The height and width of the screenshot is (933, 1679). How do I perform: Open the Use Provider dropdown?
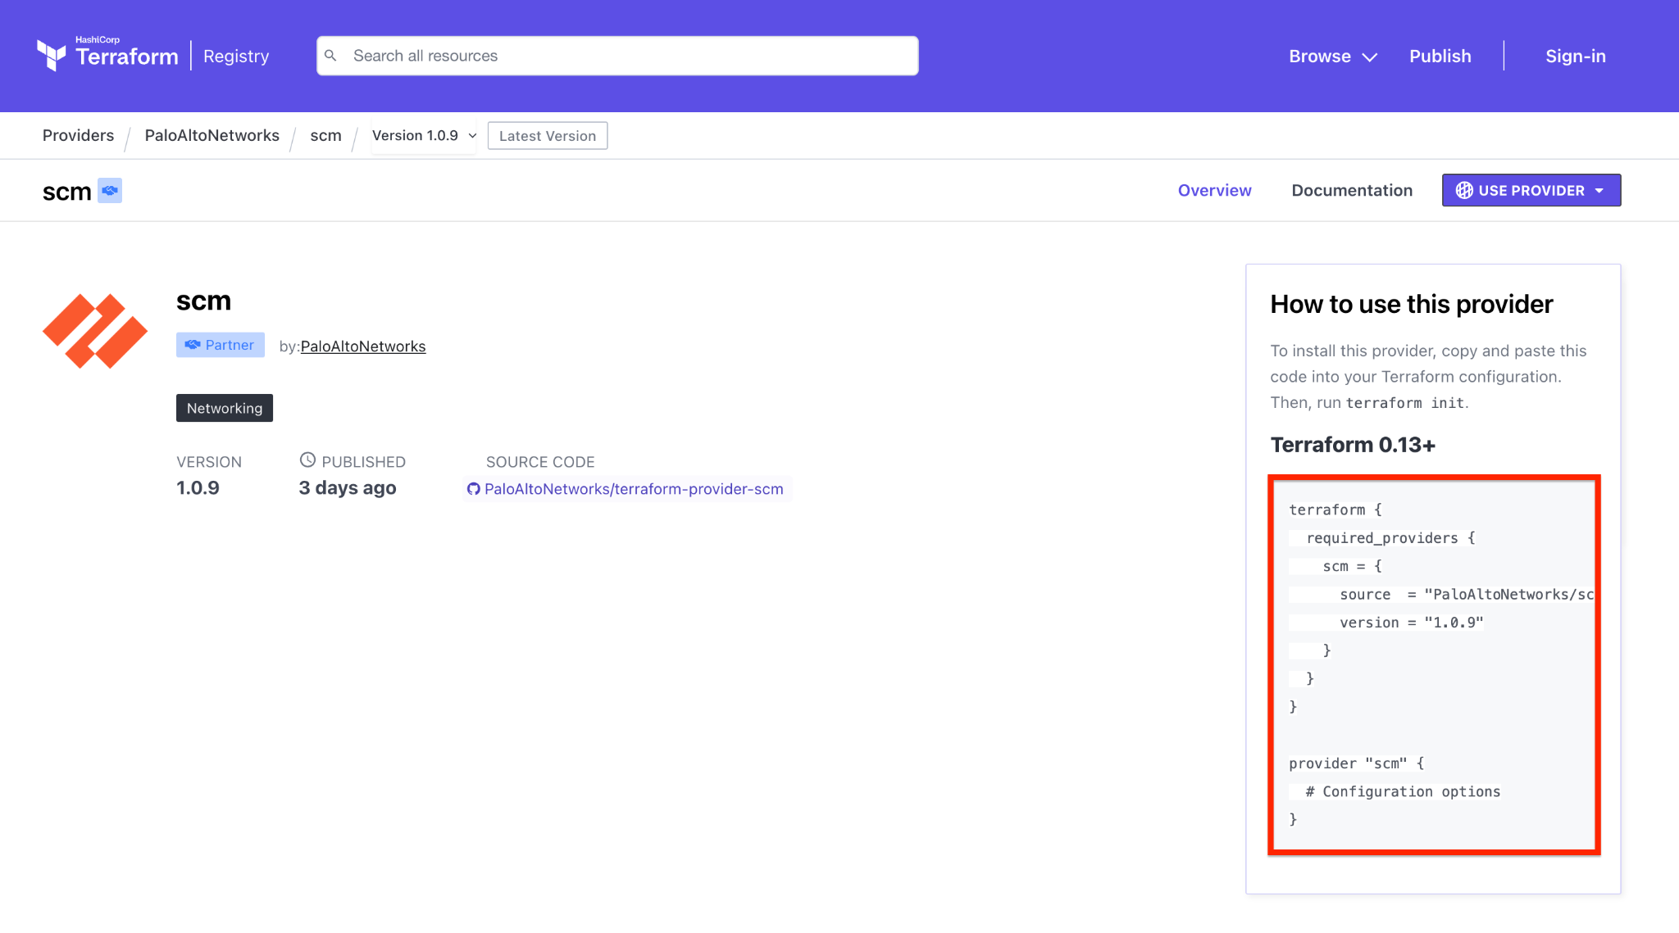(x=1531, y=190)
